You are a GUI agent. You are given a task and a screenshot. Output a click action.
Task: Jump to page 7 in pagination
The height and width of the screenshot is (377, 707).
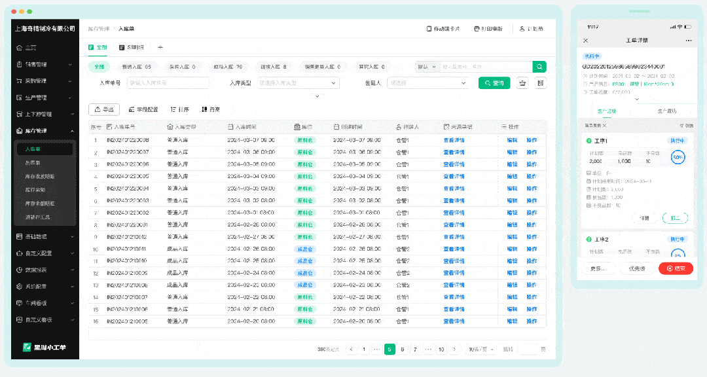click(x=415, y=349)
